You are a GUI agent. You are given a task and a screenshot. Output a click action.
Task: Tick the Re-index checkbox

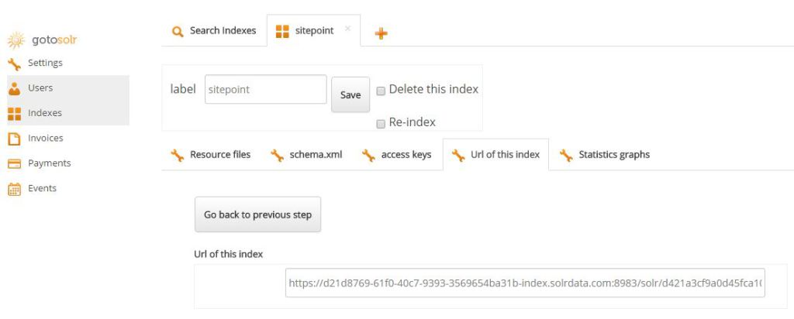tap(381, 123)
